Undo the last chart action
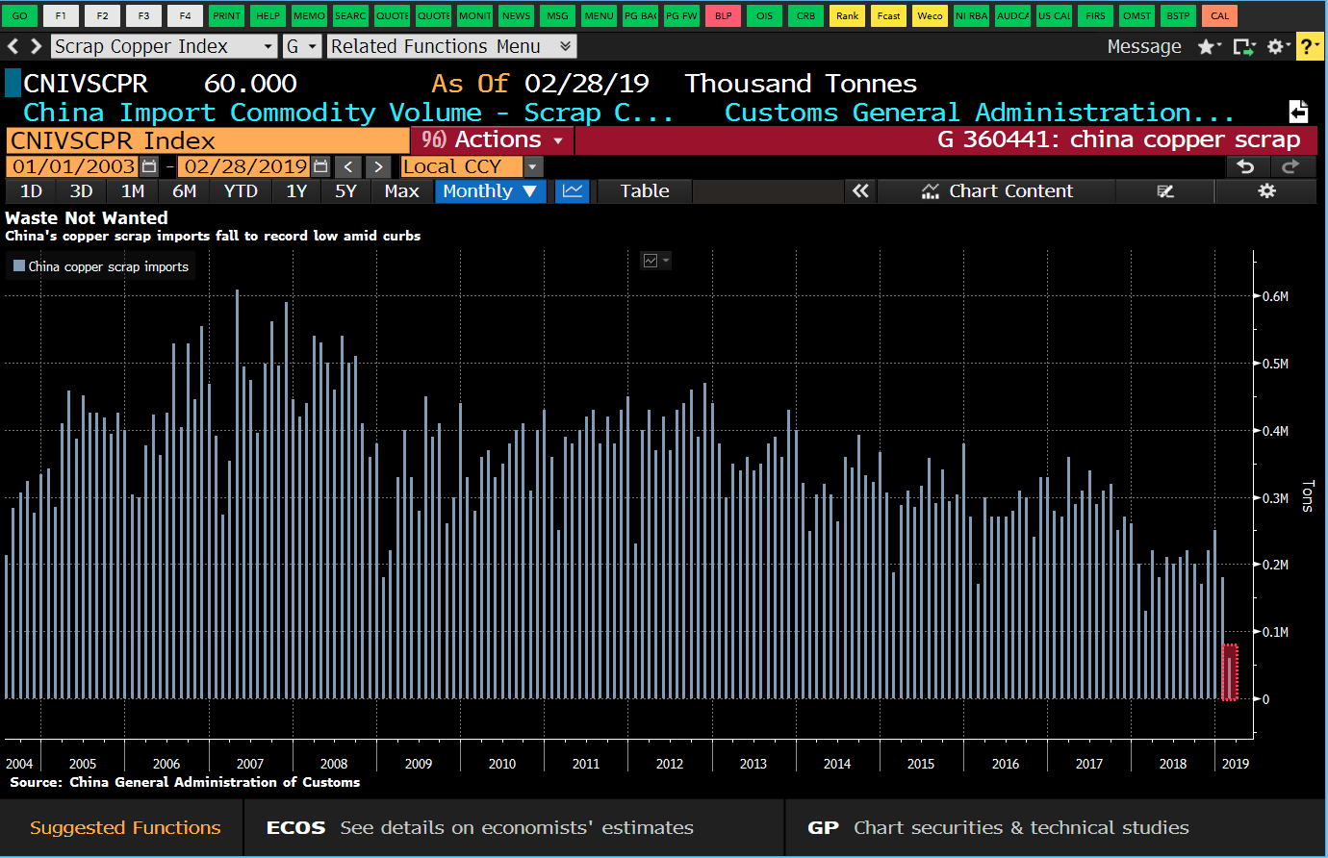The height and width of the screenshot is (858, 1328). pyautogui.click(x=1245, y=166)
